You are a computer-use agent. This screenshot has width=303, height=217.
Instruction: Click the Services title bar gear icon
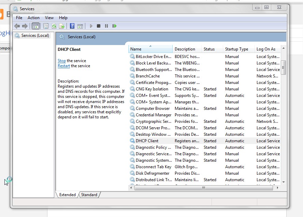[15, 9]
